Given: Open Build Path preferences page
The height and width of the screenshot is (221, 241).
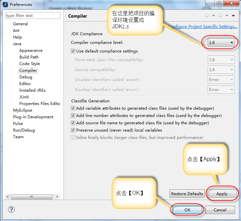Looking at the screenshot, I should tap(29, 57).
